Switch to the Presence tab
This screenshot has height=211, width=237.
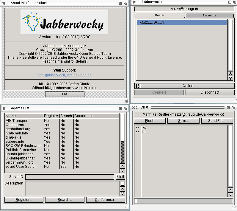coord(209,15)
